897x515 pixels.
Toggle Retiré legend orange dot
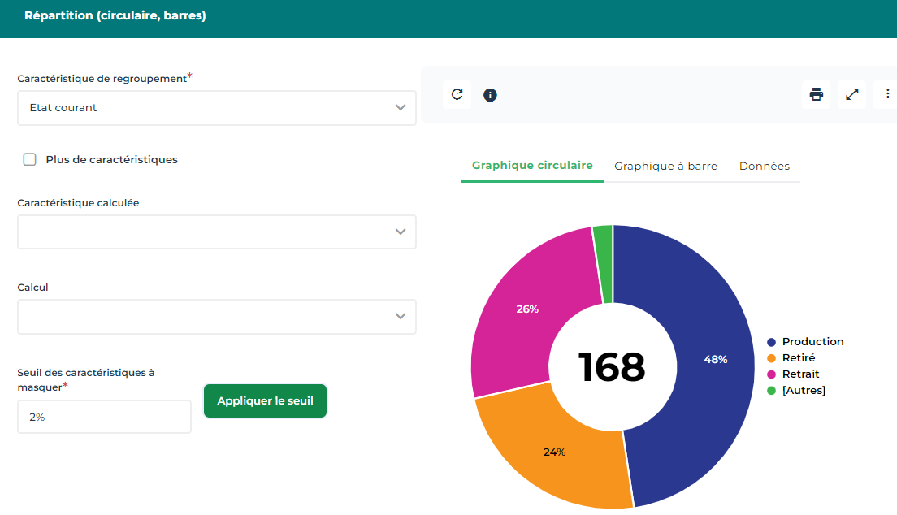click(771, 358)
